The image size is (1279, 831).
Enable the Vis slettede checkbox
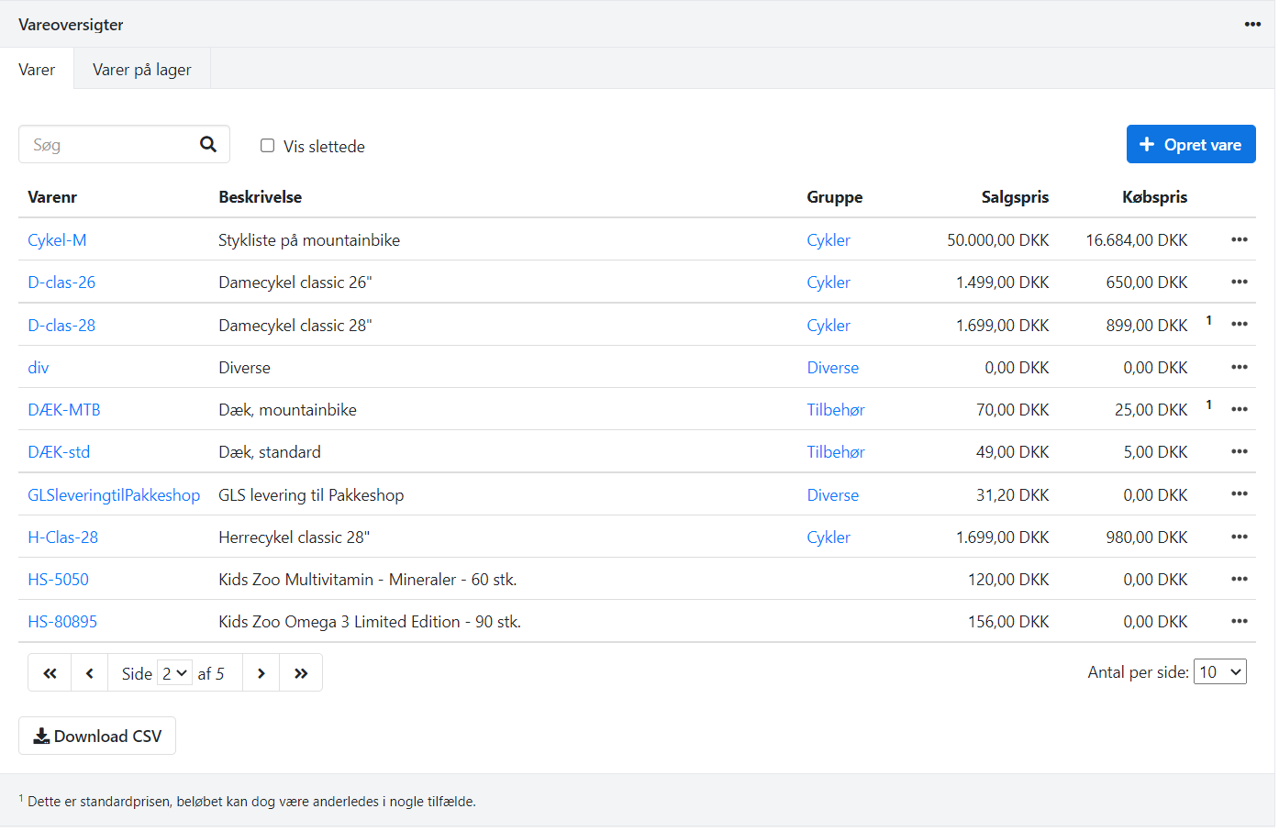pos(268,146)
